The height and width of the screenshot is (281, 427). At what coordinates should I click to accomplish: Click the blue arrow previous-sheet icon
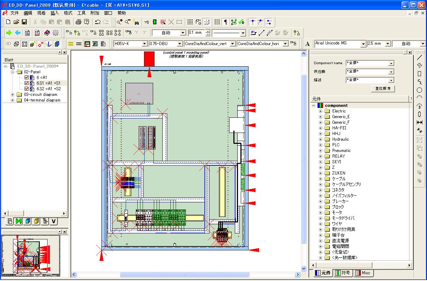(18, 33)
